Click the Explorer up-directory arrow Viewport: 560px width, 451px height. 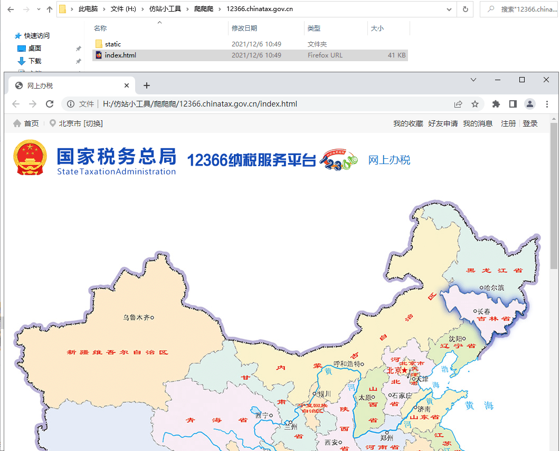[x=49, y=9]
